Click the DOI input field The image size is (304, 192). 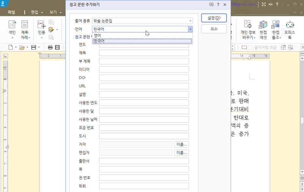point(144,78)
